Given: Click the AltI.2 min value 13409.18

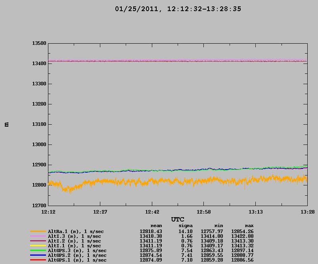Looking at the screenshot, I should pos(212,241).
